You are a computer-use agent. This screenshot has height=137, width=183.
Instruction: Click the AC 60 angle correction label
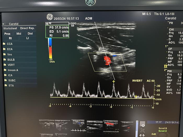coord(151,81)
